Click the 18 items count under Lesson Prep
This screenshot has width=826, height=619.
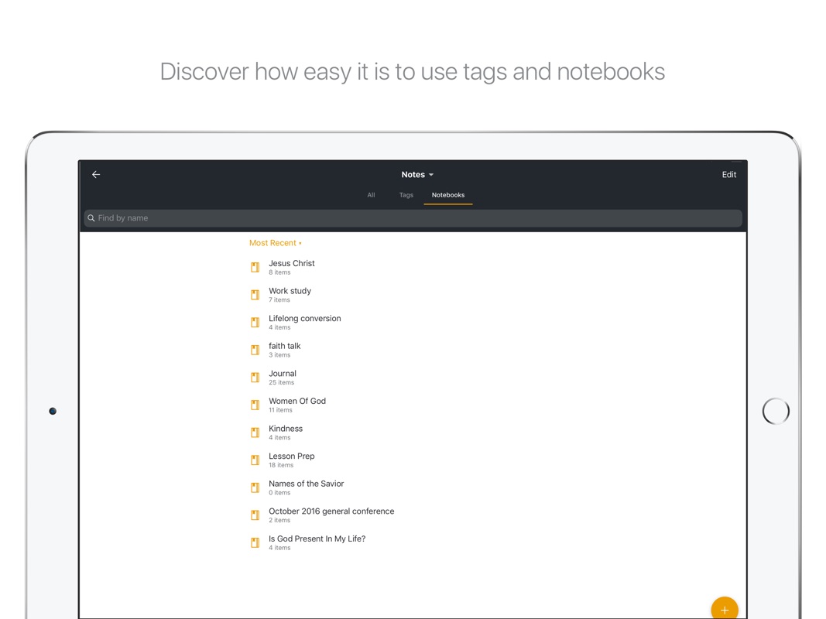pyautogui.click(x=281, y=465)
